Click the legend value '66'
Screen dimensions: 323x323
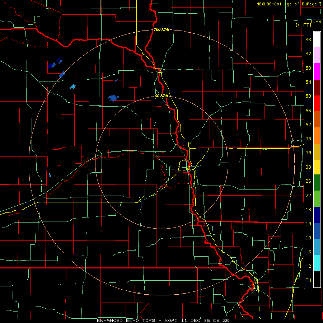click(308, 39)
